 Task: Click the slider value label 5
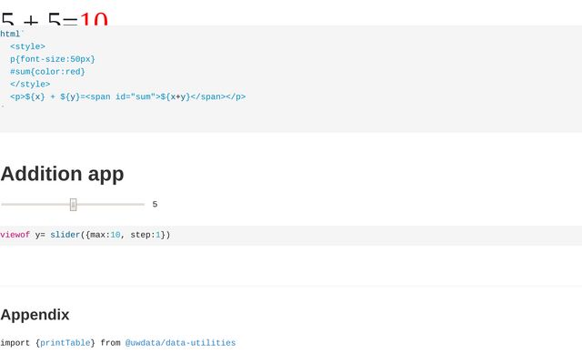click(155, 204)
